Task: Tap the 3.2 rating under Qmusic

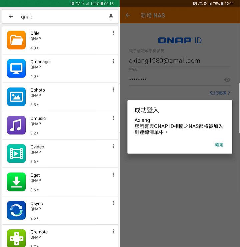Action: point(35,133)
